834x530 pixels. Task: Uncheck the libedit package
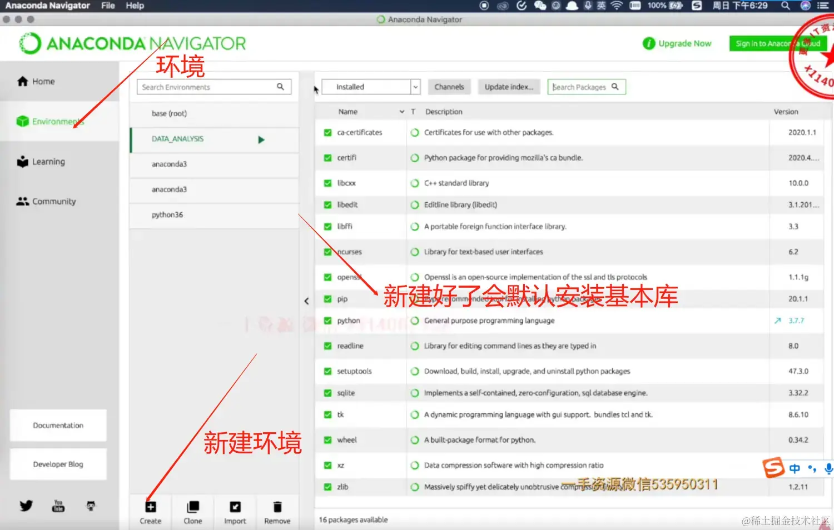[x=328, y=204]
